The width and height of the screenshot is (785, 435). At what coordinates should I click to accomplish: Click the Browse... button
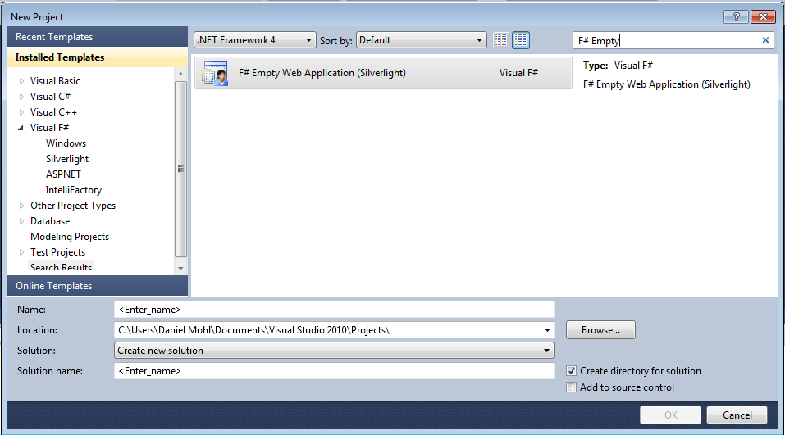tap(600, 330)
